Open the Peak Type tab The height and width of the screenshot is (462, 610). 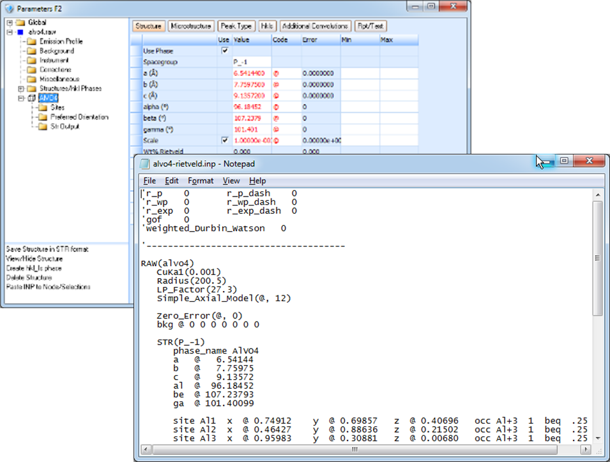(x=236, y=26)
